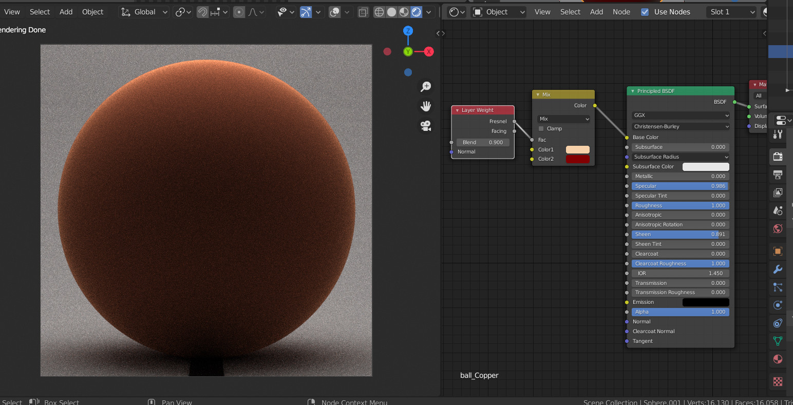Open the Render properties tab
The image size is (793, 405).
coord(778,157)
